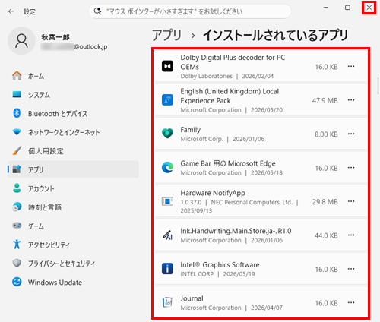
Task: Open more options menu for Family app
Action: coord(351,134)
